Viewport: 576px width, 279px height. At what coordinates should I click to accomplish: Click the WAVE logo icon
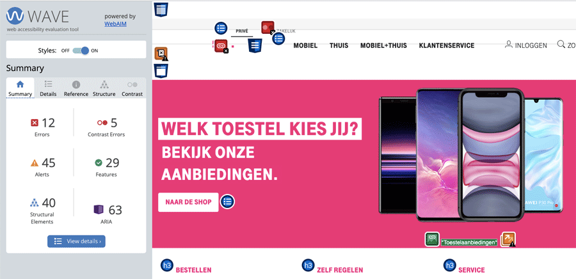click(15, 16)
